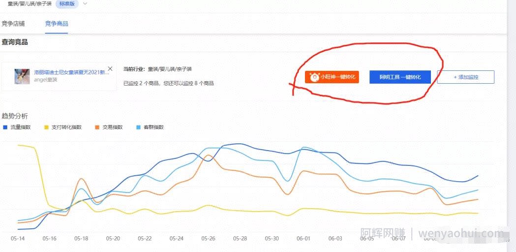Remove the selected competitor product with X
The width and height of the screenshot is (516, 252).
click(110, 68)
